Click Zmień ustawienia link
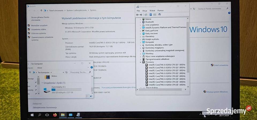Image resolution: width=257 pixels, height=120 pixels. coord(221,65)
